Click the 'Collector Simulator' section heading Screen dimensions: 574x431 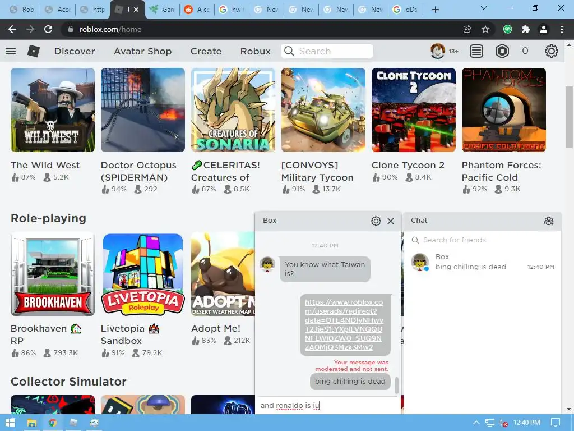[68, 382]
